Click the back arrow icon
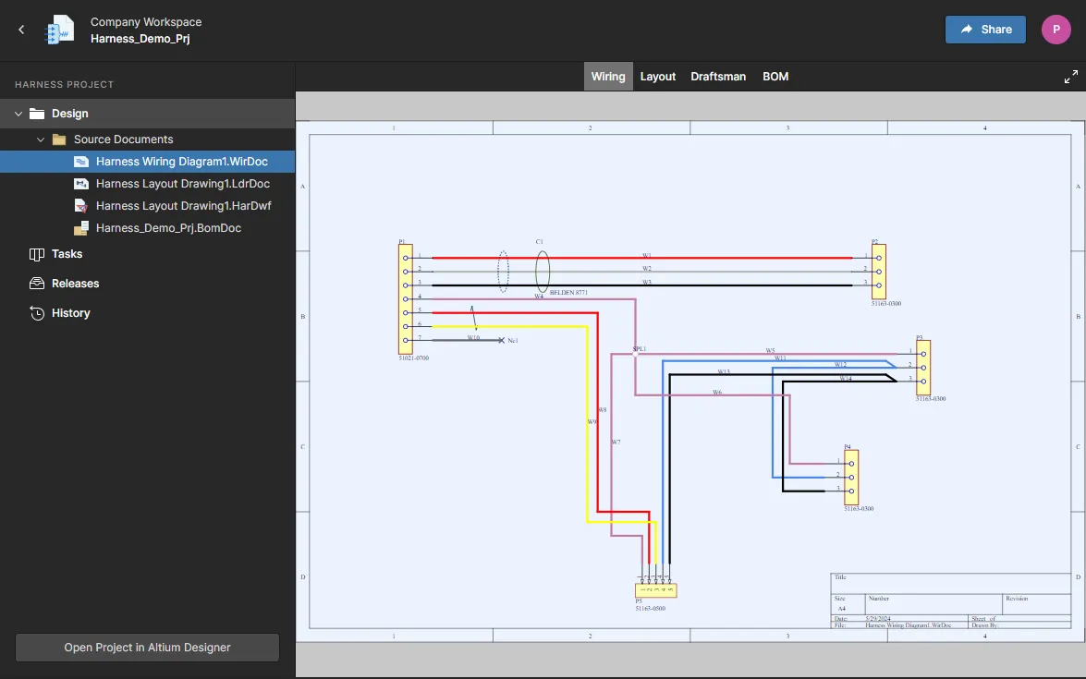The width and height of the screenshot is (1086, 679). tap(21, 30)
